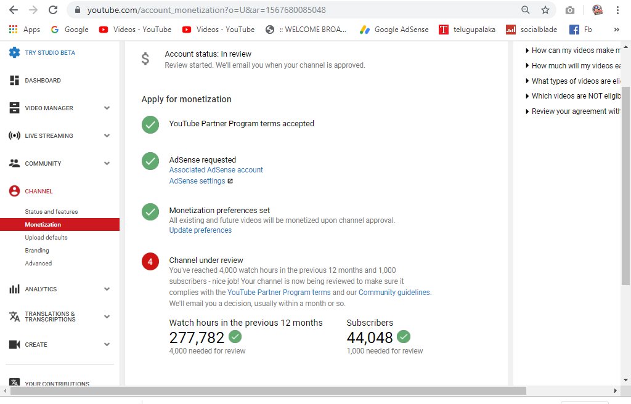631x404 pixels.
Task: Click the camera extension icon
Action: coord(570,10)
